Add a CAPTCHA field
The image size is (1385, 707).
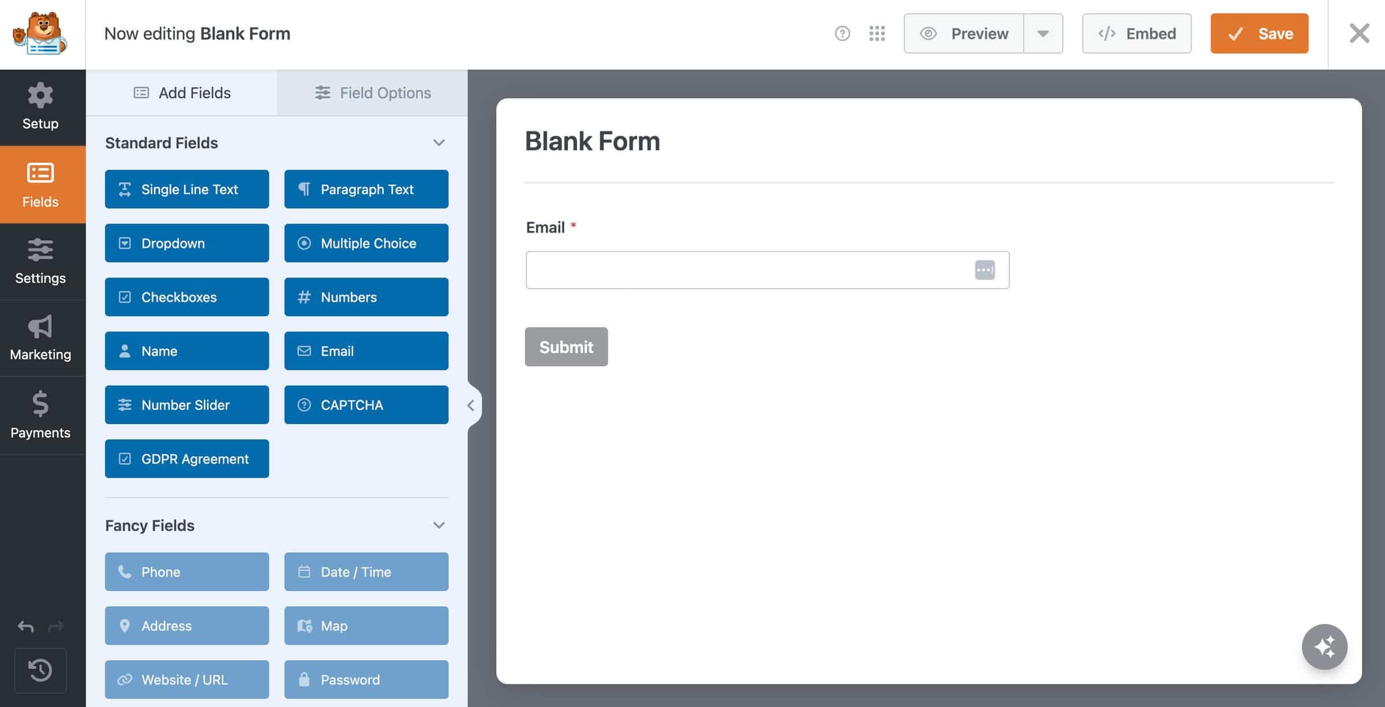(366, 405)
